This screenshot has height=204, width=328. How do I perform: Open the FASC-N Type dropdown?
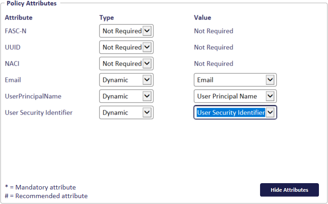(126, 31)
